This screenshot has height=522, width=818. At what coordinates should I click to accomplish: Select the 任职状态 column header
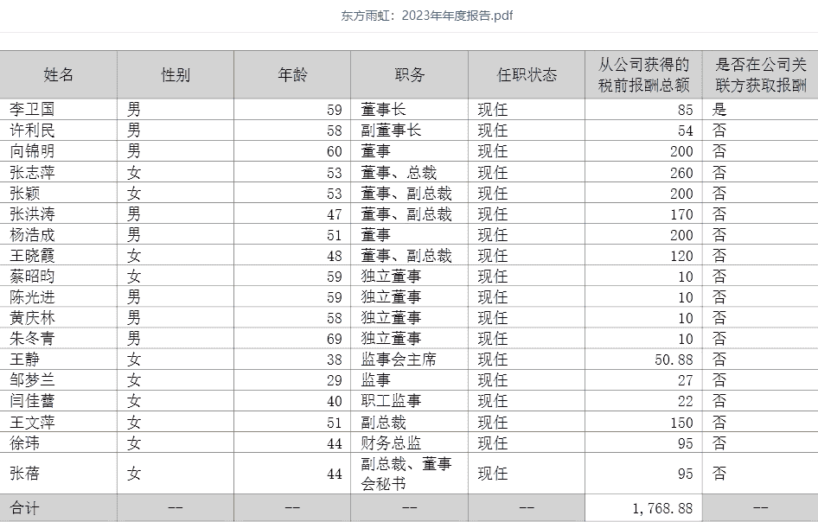pos(527,74)
